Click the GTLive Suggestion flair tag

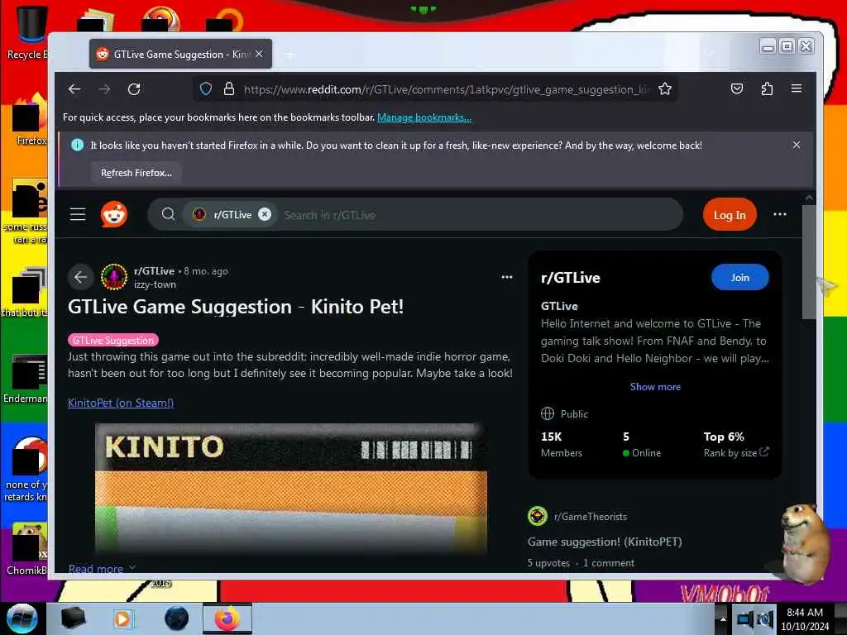(112, 340)
